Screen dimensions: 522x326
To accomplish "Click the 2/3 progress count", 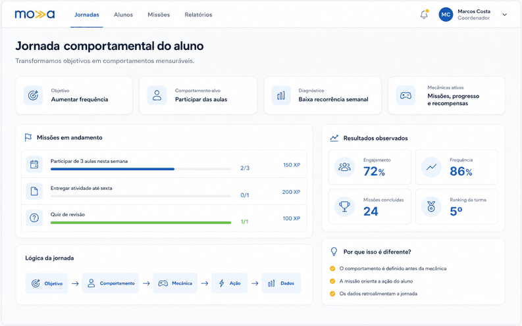I will (x=245, y=168).
